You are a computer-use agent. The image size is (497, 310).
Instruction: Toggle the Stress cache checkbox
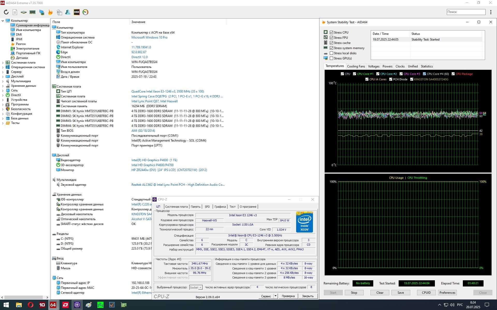(x=331, y=43)
